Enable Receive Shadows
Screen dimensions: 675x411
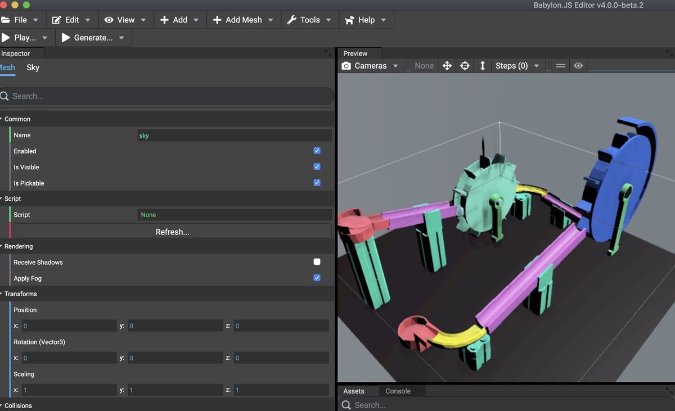click(x=316, y=261)
